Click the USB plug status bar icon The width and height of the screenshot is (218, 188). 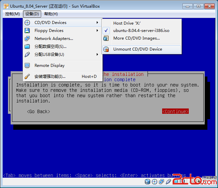(168, 182)
